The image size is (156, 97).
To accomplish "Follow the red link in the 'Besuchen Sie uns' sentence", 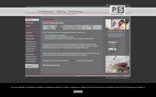I will [x=73, y=61].
